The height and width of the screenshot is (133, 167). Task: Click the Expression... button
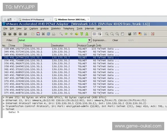99,40
